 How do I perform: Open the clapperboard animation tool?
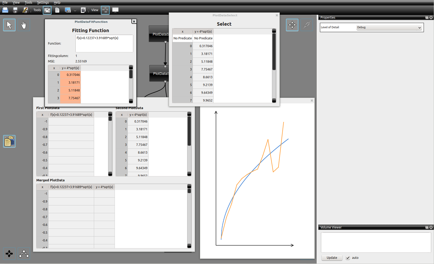tap(83, 10)
